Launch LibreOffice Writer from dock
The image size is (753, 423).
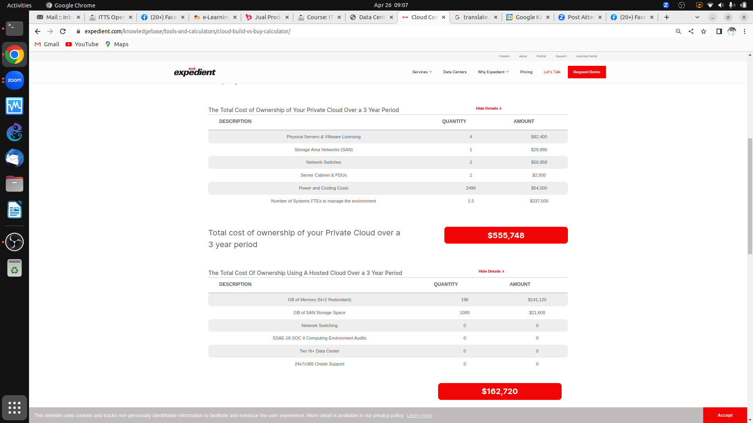[x=15, y=210]
